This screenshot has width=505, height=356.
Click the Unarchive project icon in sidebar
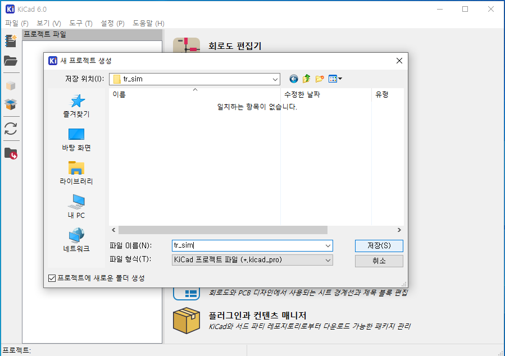11,104
